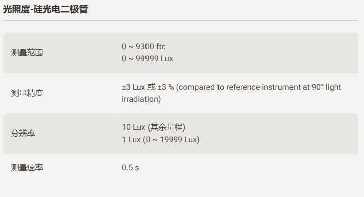Image resolution: width=364 pixels, height=197 pixels.
Task: Click the 光照度-硅光电二极管 section heading
Action: coord(45,9)
